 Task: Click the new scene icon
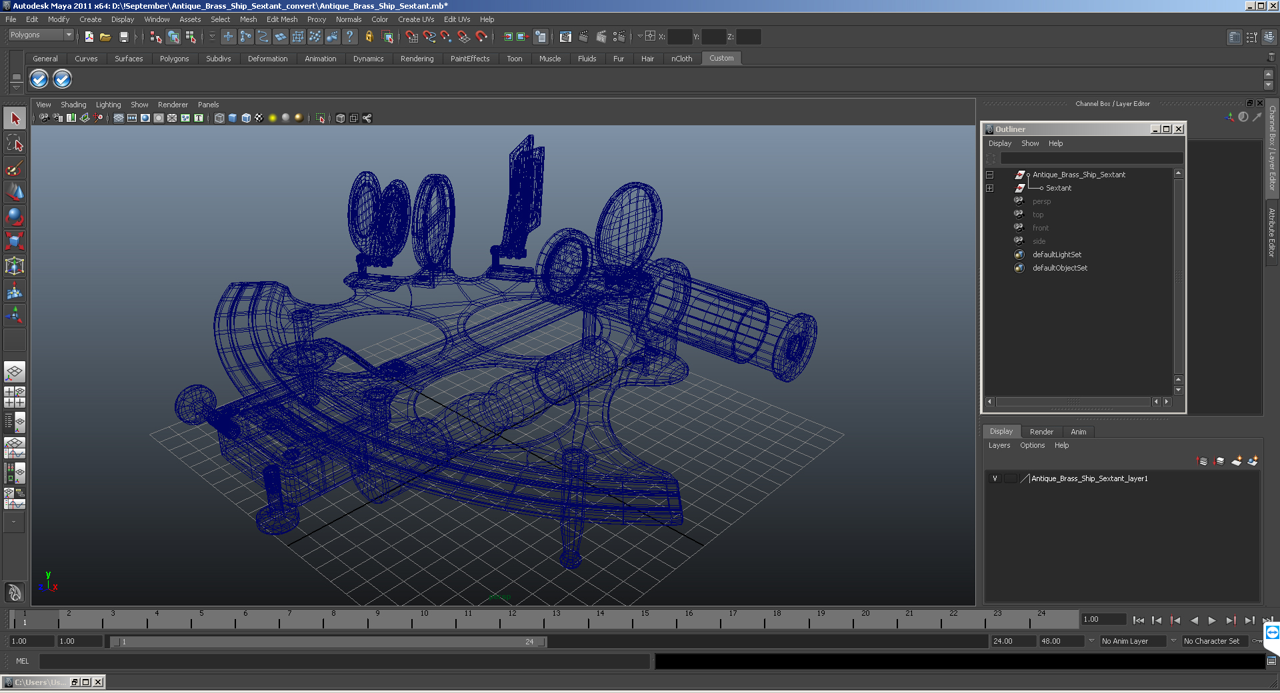point(89,37)
